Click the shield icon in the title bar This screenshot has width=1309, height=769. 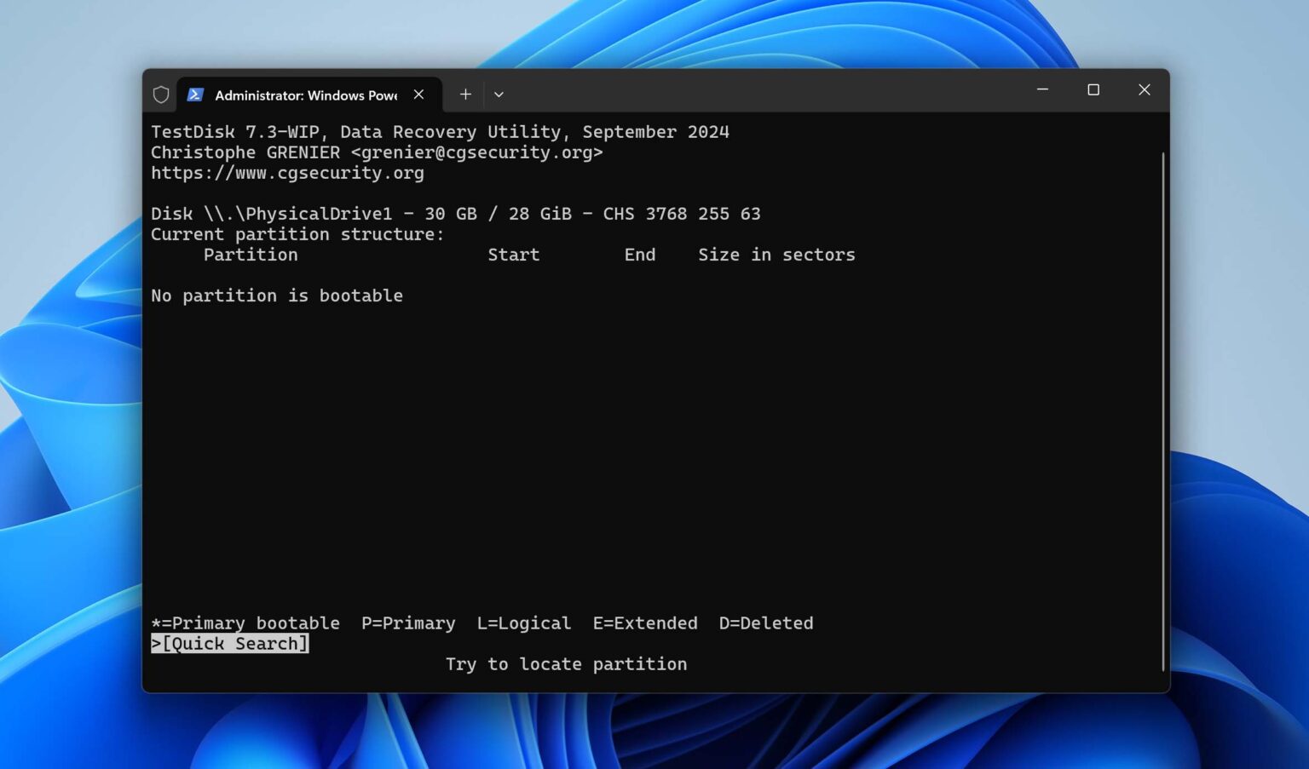[160, 95]
